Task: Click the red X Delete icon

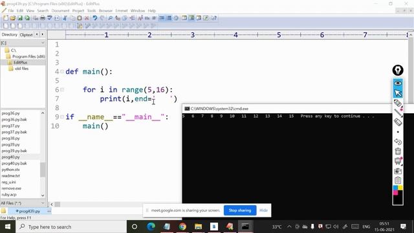Action: click(87, 18)
